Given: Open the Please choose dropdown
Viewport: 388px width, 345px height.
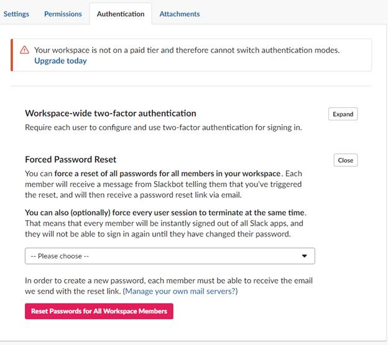Looking at the screenshot, I should tap(170, 256).
